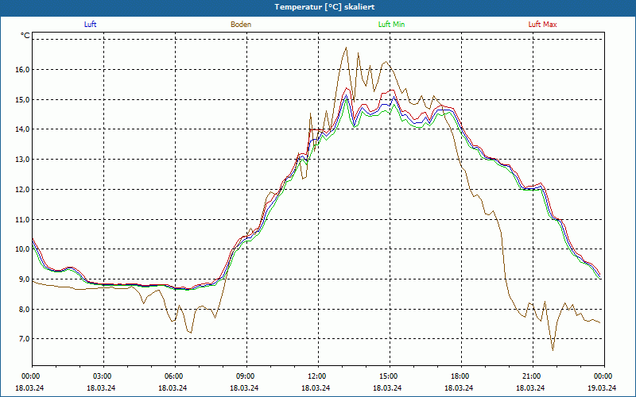Click the '09:00' time axis label

[245, 376]
